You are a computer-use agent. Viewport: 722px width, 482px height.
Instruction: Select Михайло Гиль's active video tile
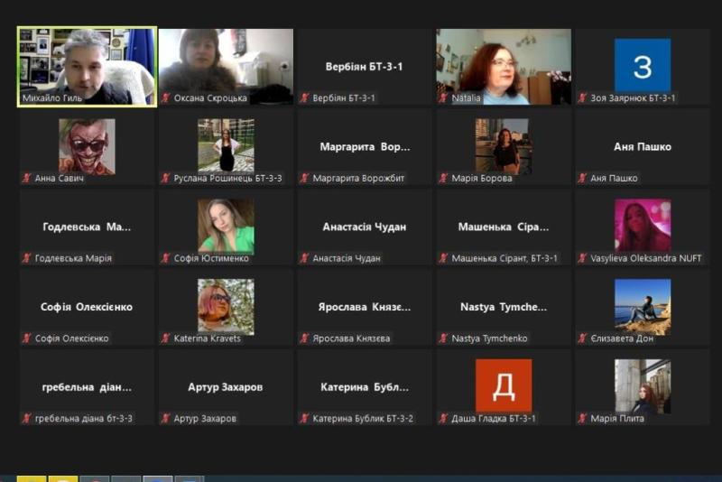pyautogui.click(x=87, y=67)
